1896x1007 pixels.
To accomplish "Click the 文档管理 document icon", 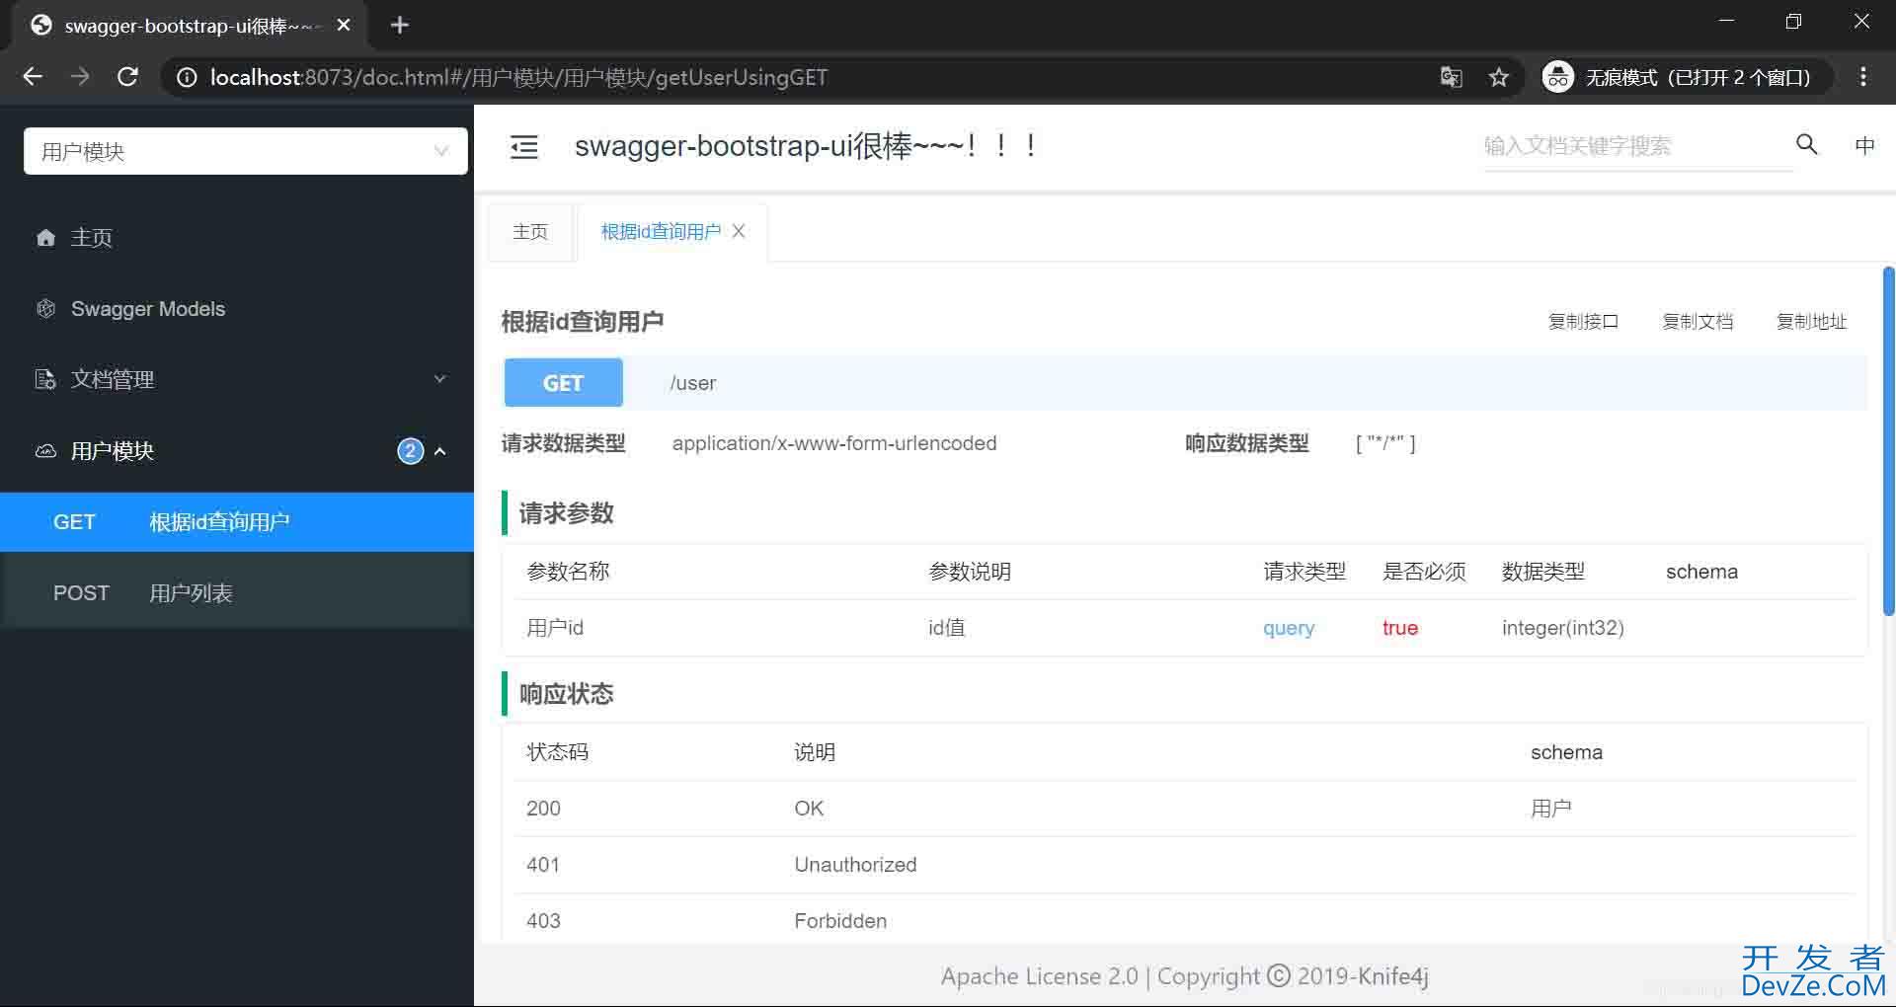I will (45, 379).
